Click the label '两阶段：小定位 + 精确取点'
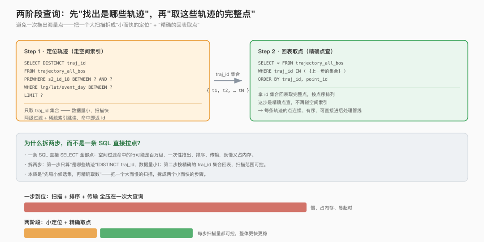 (57, 222)
